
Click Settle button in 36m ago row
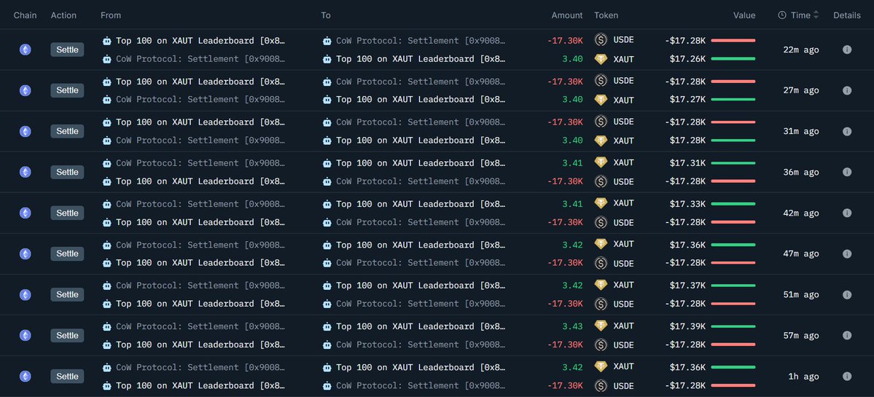click(x=68, y=172)
